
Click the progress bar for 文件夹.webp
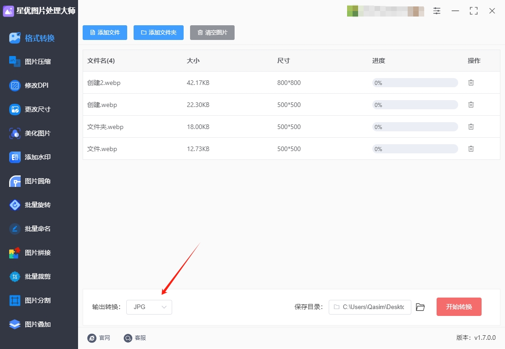click(x=415, y=127)
